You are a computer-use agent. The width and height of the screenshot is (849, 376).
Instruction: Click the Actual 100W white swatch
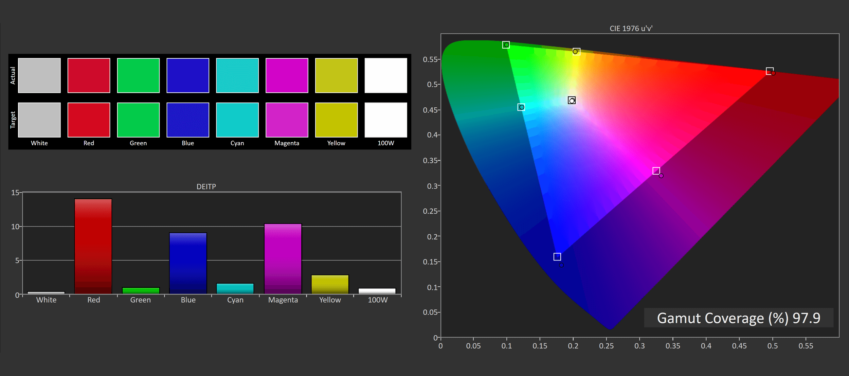386,75
